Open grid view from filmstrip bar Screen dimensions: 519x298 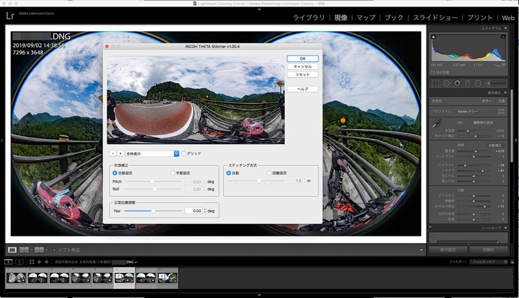[x=32, y=262]
